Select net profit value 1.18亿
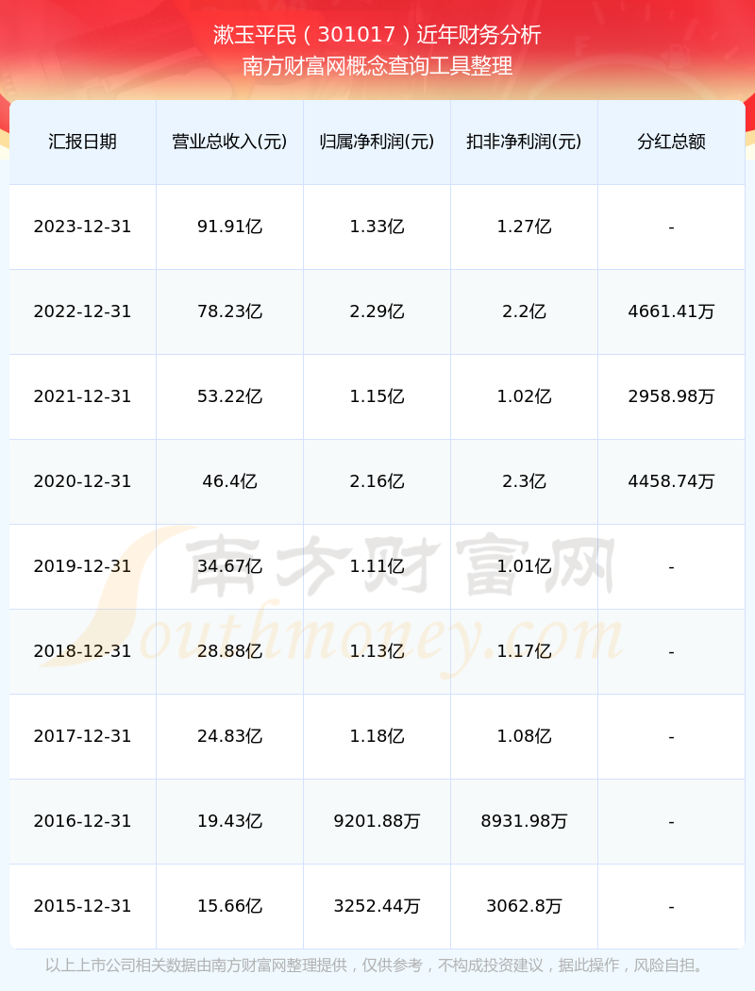Image resolution: width=755 pixels, height=991 pixels. [377, 736]
